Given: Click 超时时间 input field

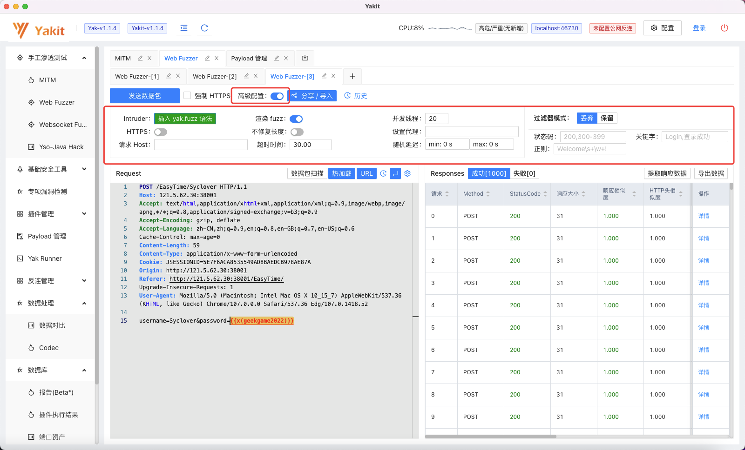Looking at the screenshot, I should coord(311,145).
